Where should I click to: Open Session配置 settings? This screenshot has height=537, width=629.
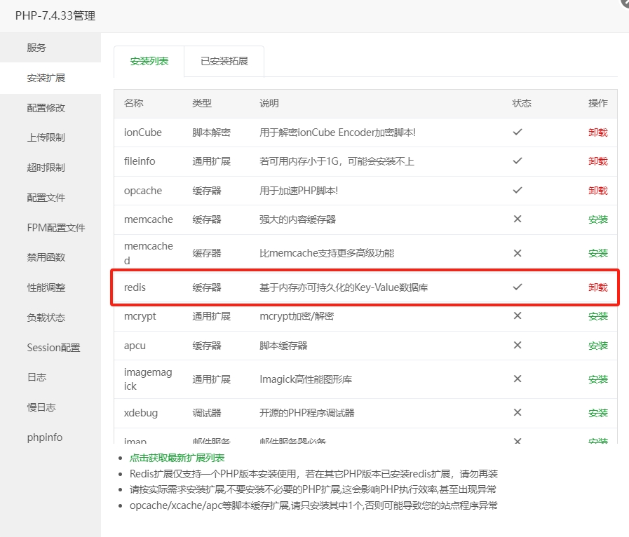[x=53, y=348]
